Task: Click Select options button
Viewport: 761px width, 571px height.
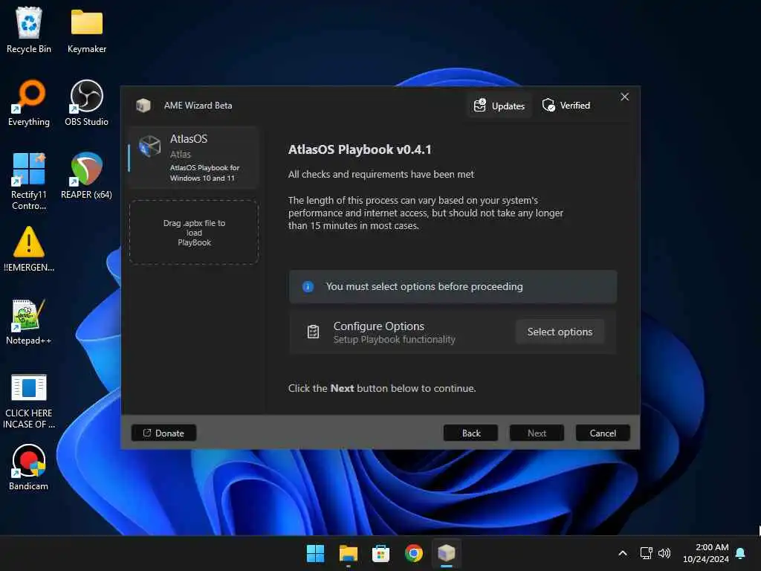Action: [560, 332]
